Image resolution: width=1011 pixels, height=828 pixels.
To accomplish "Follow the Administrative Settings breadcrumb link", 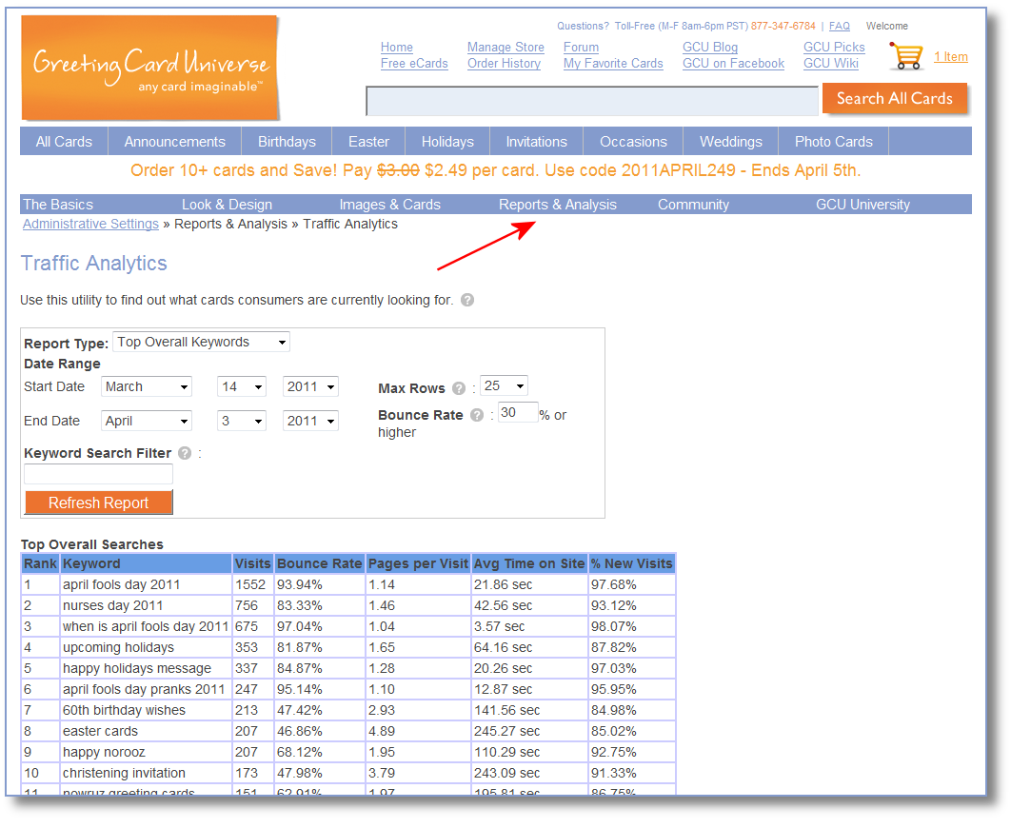I will (x=90, y=224).
